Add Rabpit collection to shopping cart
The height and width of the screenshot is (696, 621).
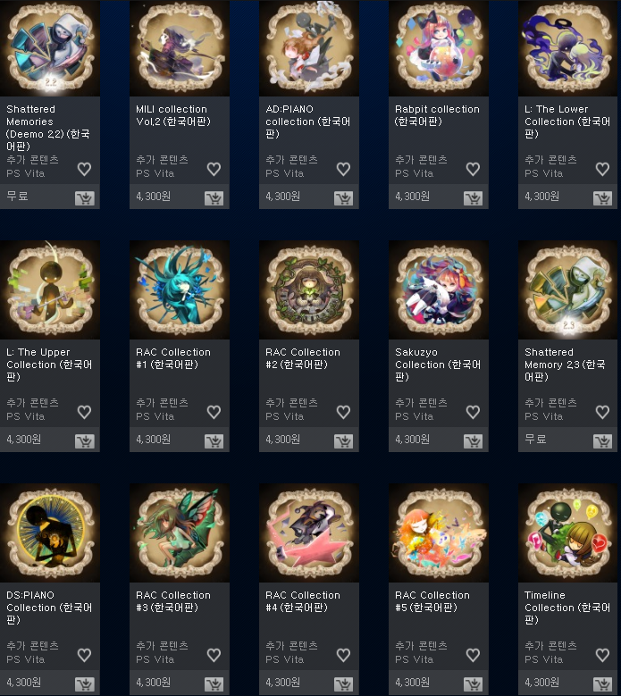[474, 198]
